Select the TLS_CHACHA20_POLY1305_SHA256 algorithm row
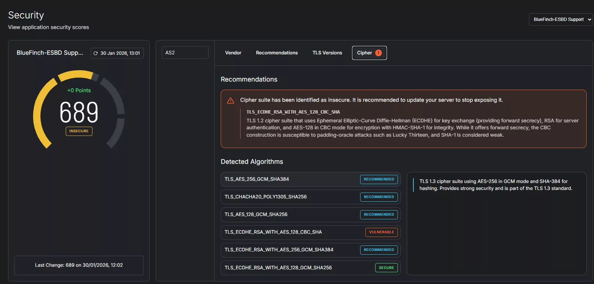 coord(311,197)
